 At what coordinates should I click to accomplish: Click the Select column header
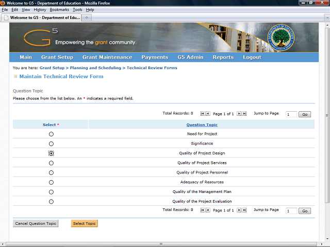pyautogui.click(x=51, y=125)
